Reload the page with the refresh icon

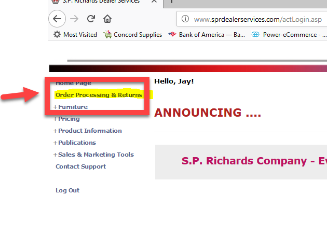[91, 19]
